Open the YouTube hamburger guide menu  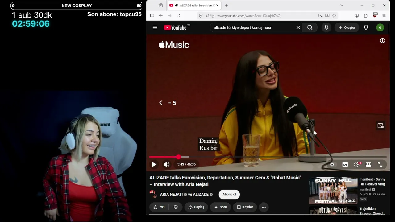click(x=155, y=27)
